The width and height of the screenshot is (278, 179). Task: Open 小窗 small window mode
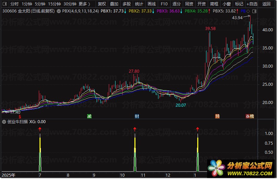pos(226,4)
